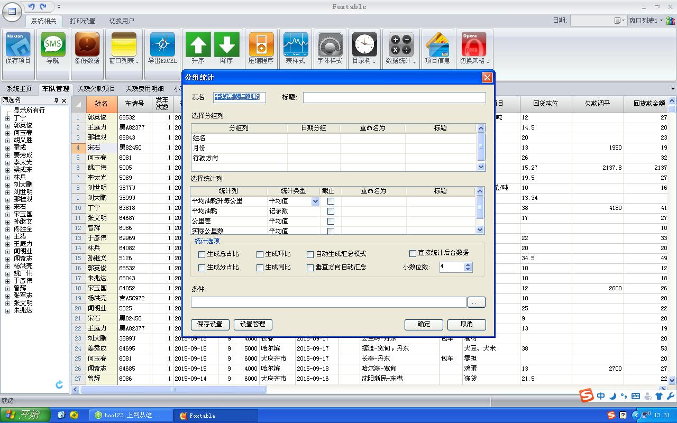This screenshot has height=423, width=677.
Task: Open 统计类型 dropdown for 平均油耗升每公里
Action: click(315, 201)
